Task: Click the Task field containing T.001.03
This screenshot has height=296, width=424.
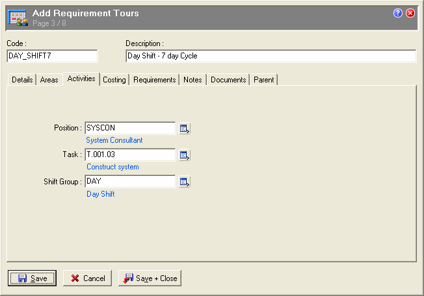Action: [130, 154]
